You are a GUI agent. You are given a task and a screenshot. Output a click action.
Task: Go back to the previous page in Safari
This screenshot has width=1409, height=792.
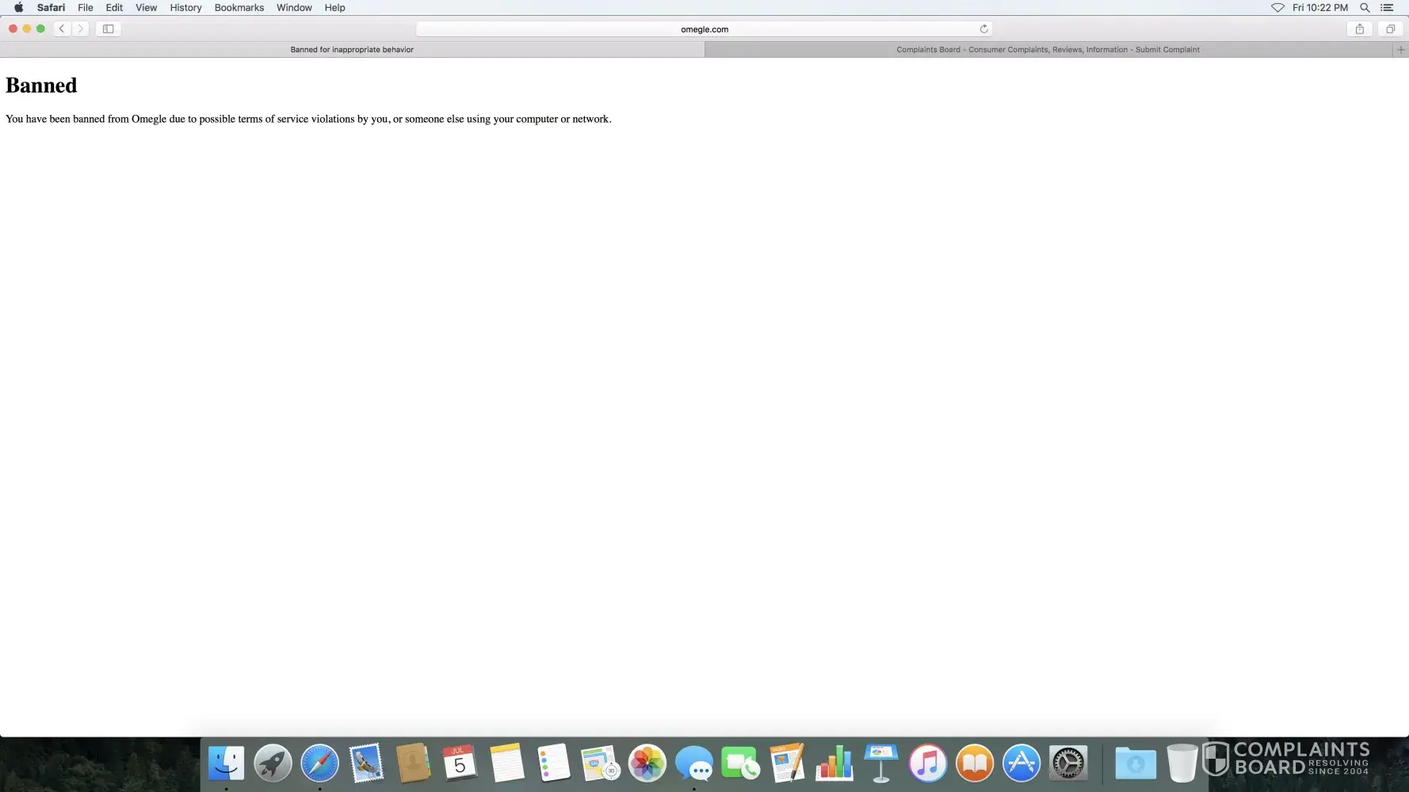[x=62, y=29]
